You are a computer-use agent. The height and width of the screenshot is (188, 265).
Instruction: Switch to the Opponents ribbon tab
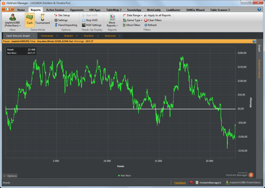(x=78, y=9)
